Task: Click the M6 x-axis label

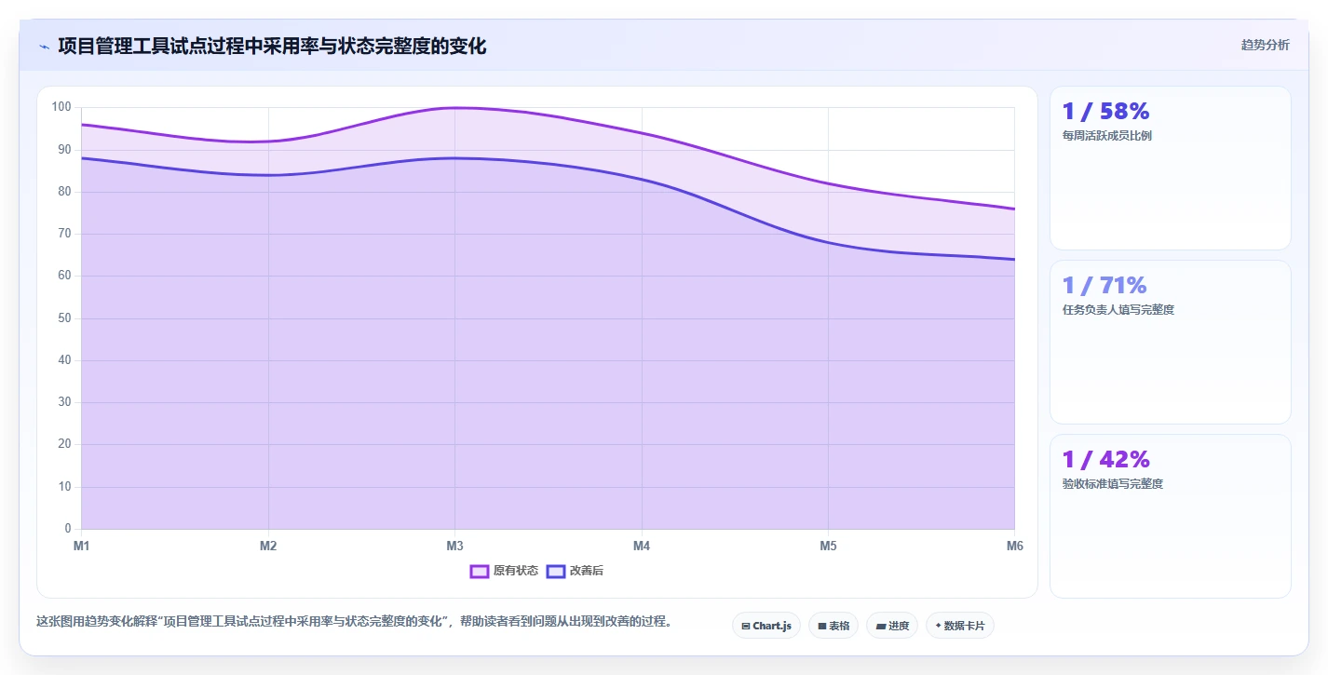Action: [1015, 546]
